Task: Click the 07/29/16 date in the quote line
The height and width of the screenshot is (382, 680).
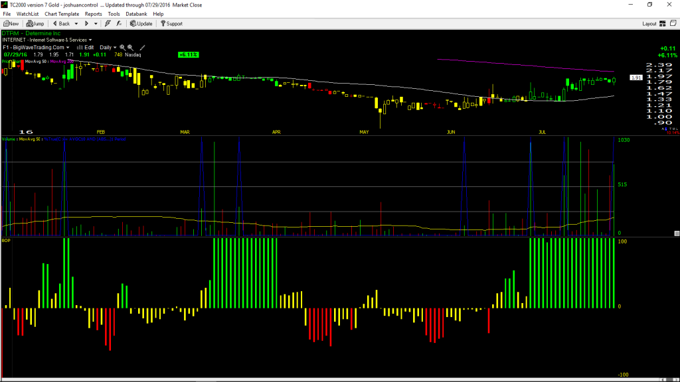Action: [16, 55]
